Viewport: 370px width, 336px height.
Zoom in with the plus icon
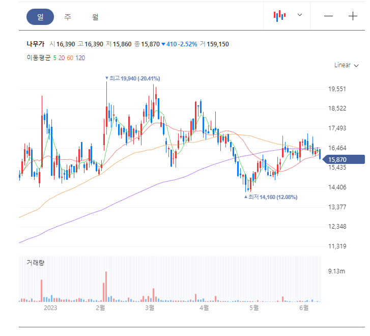(x=353, y=16)
